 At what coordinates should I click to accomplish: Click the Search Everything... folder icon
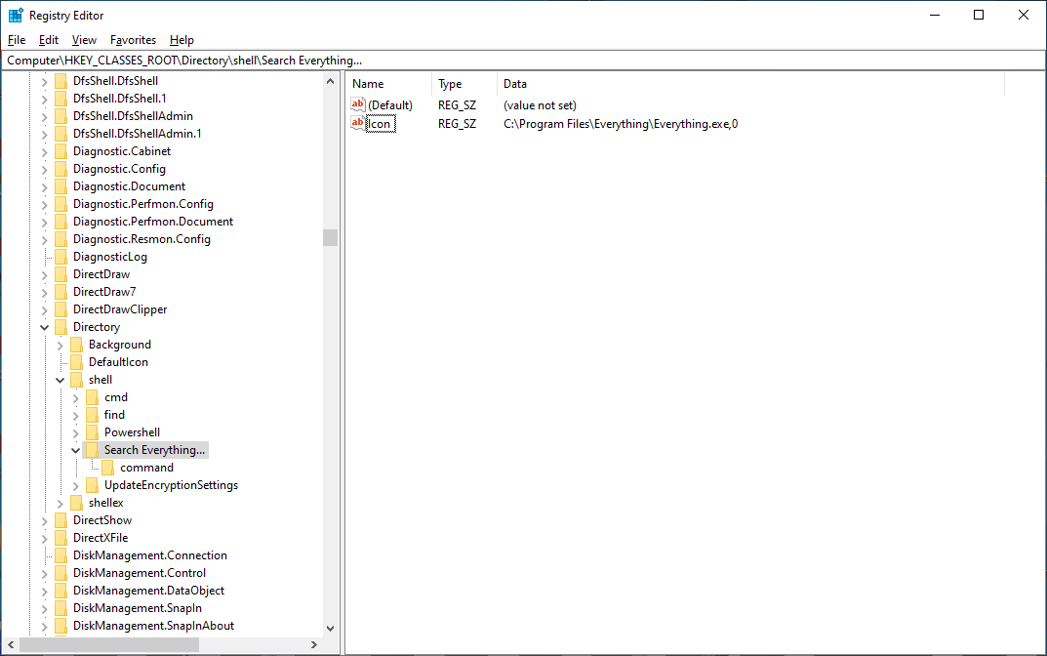(93, 449)
